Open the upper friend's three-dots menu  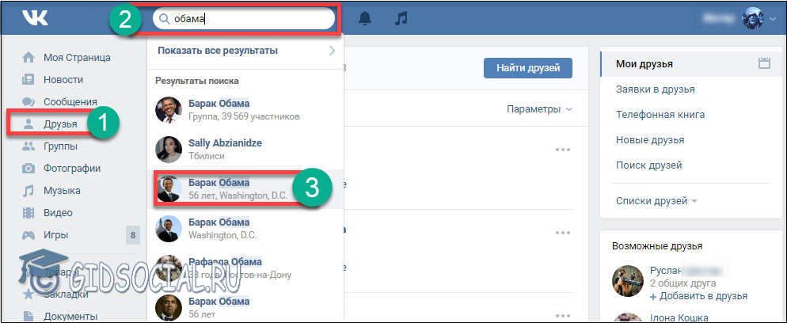pos(564,150)
